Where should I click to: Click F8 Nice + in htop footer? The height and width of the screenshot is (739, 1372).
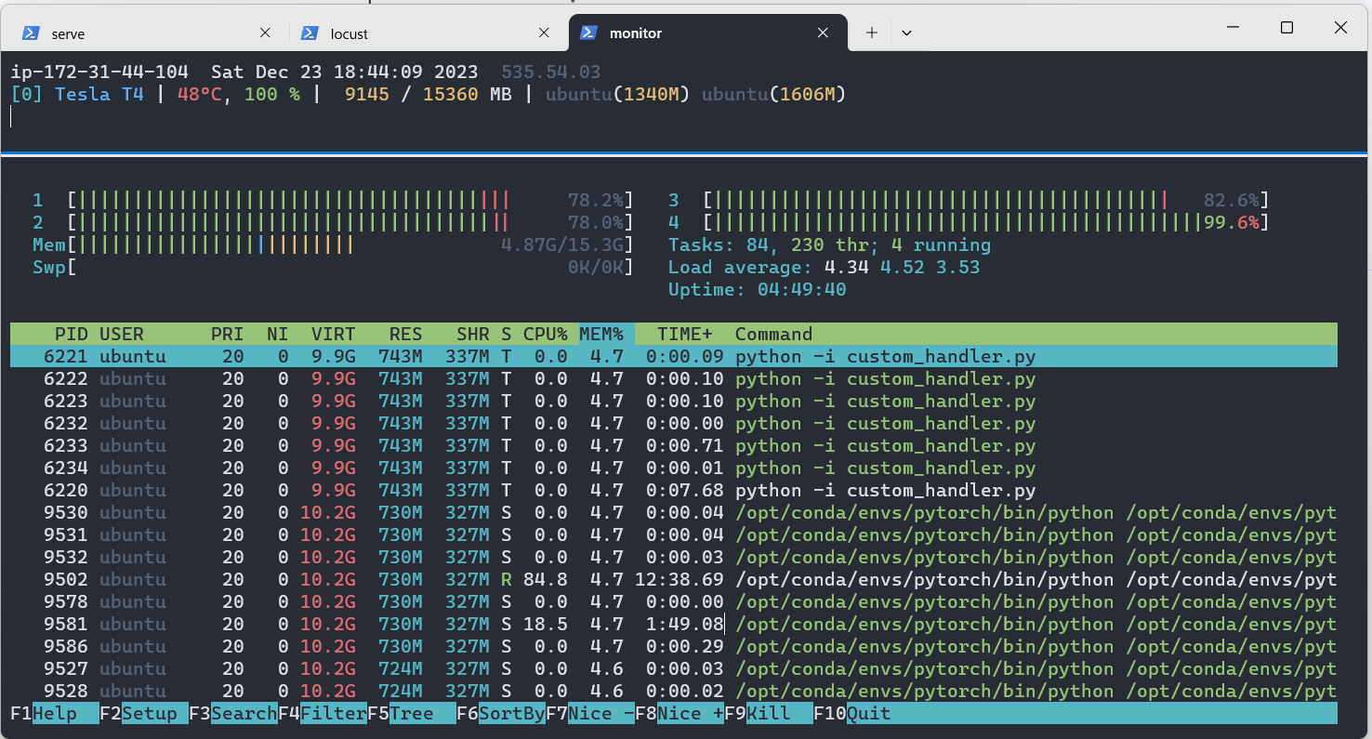pos(679,713)
